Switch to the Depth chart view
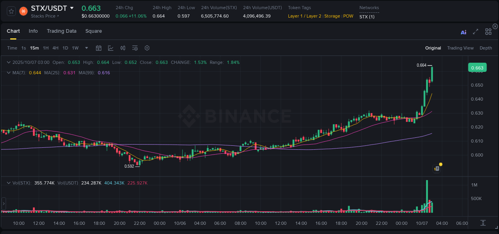 486,48
